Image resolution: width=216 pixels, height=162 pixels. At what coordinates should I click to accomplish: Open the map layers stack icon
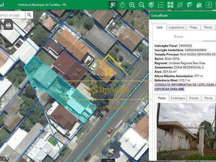pos(151,5)
